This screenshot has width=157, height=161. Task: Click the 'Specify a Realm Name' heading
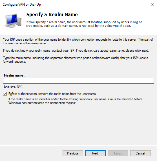(52, 14)
